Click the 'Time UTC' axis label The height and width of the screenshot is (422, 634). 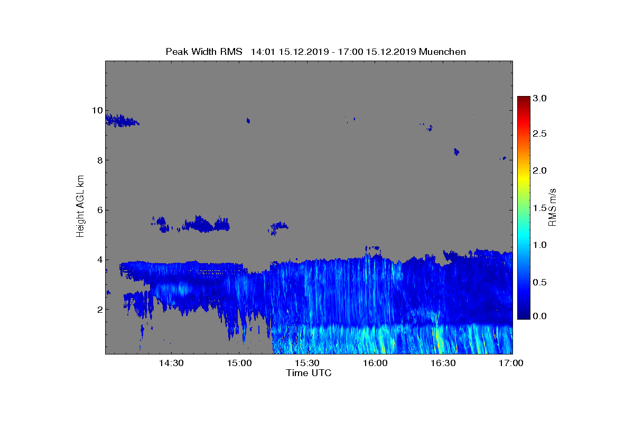click(x=309, y=373)
